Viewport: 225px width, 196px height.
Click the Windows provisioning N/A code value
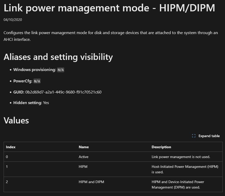click(60, 70)
